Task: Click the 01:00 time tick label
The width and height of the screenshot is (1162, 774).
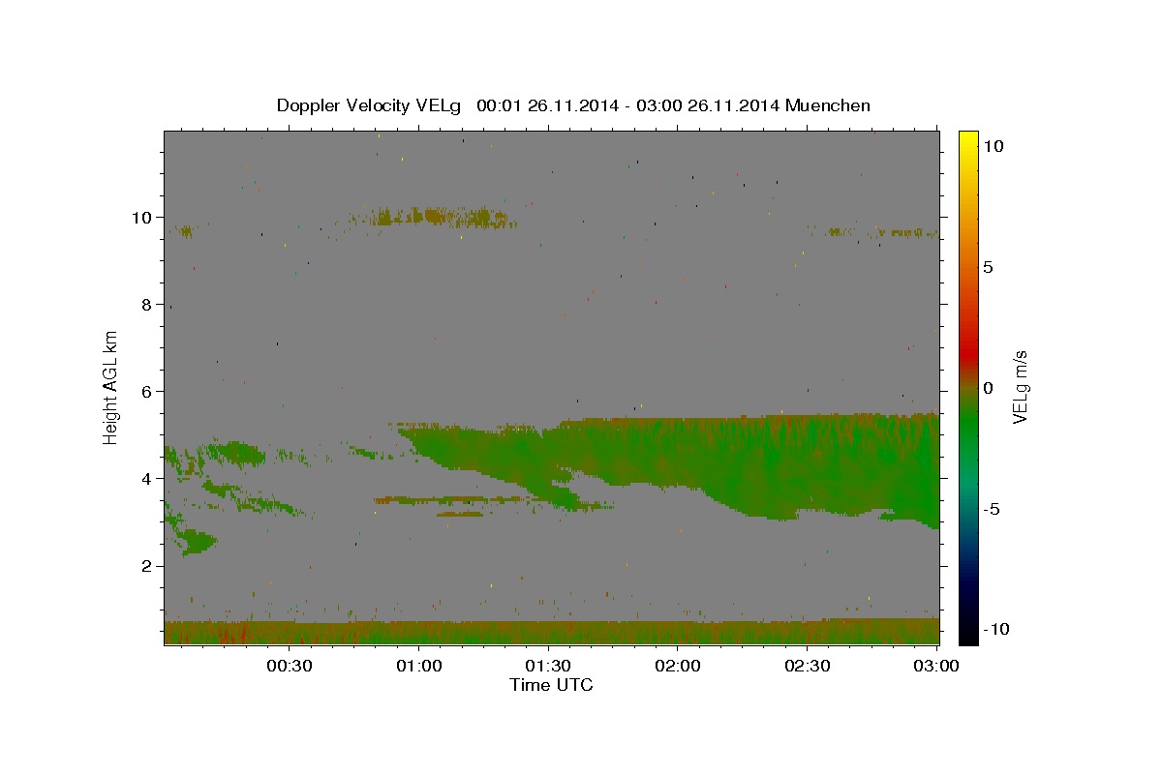Action: [419, 667]
